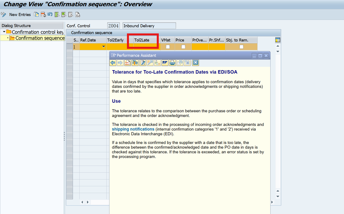Click the Tol2Late column header
Screen dimensions: 344x214
point(147,40)
